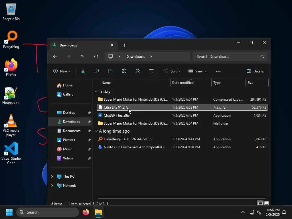Add a new tab with plus button
292x219 pixels.
click(x=125, y=45)
